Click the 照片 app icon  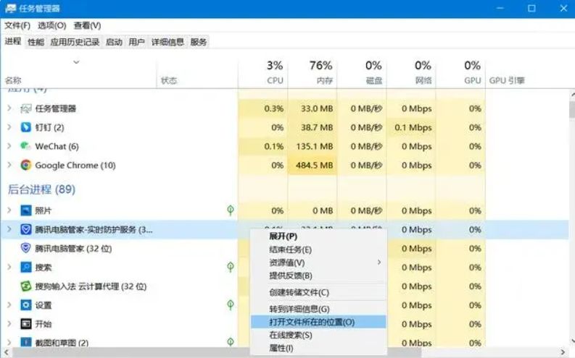25,210
